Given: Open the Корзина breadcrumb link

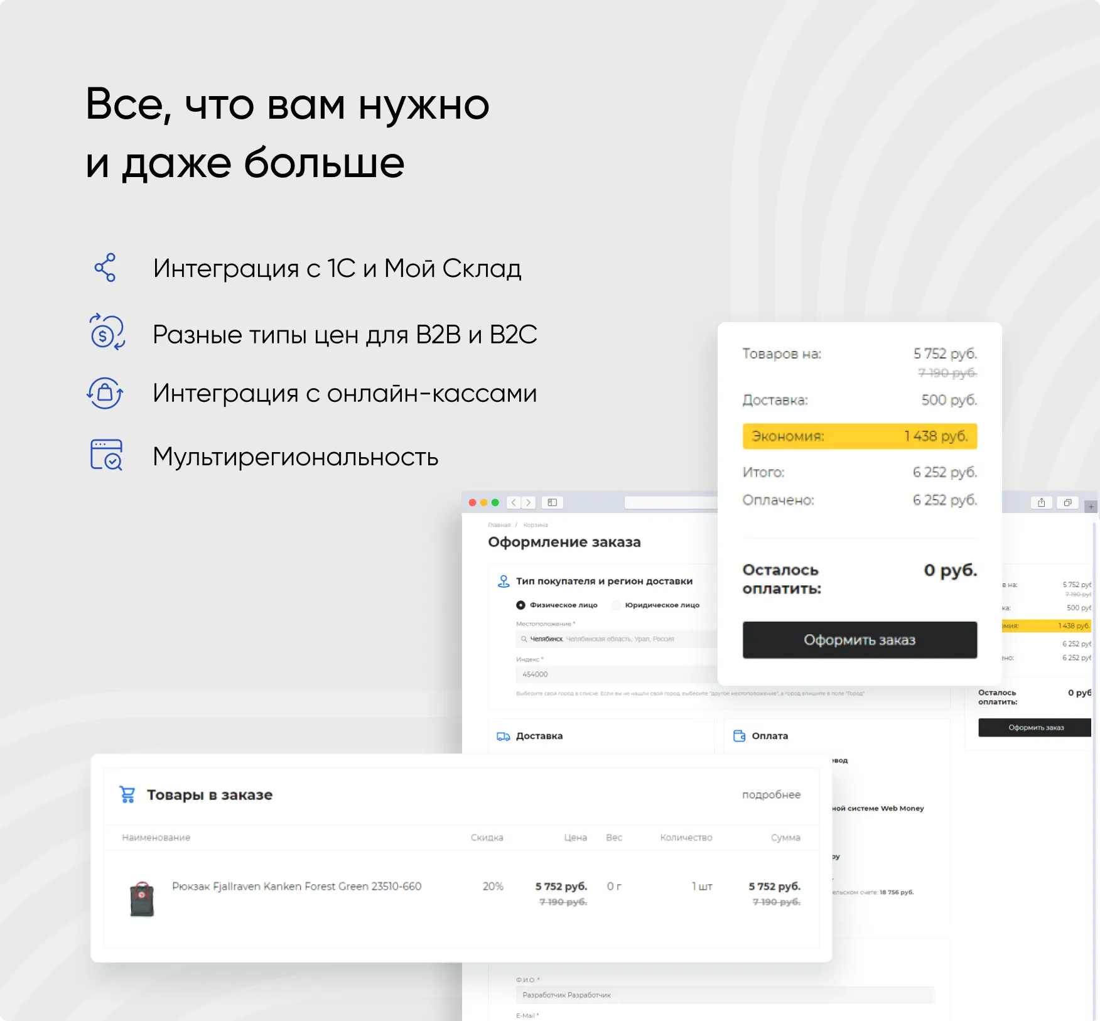Looking at the screenshot, I should (x=535, y=525).
